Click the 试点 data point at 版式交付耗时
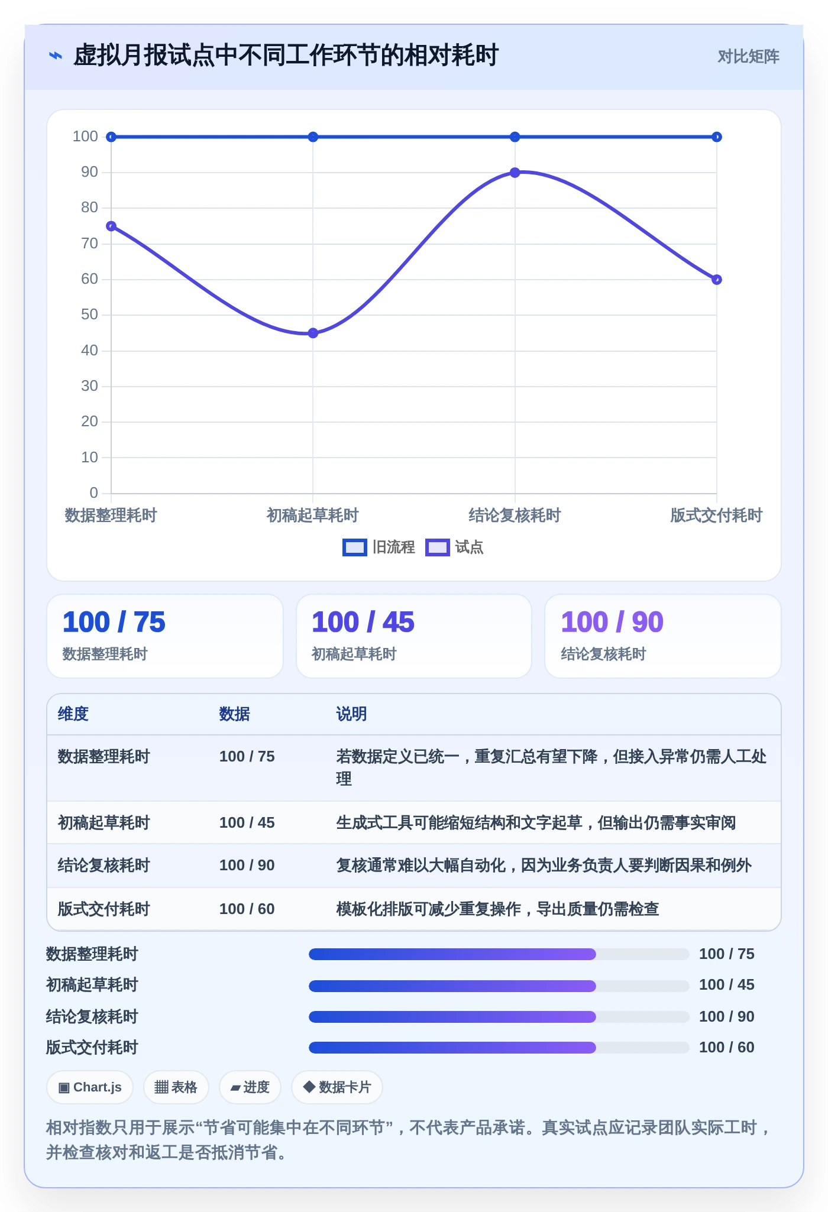Screen dimensions: 828x1212 716,280
